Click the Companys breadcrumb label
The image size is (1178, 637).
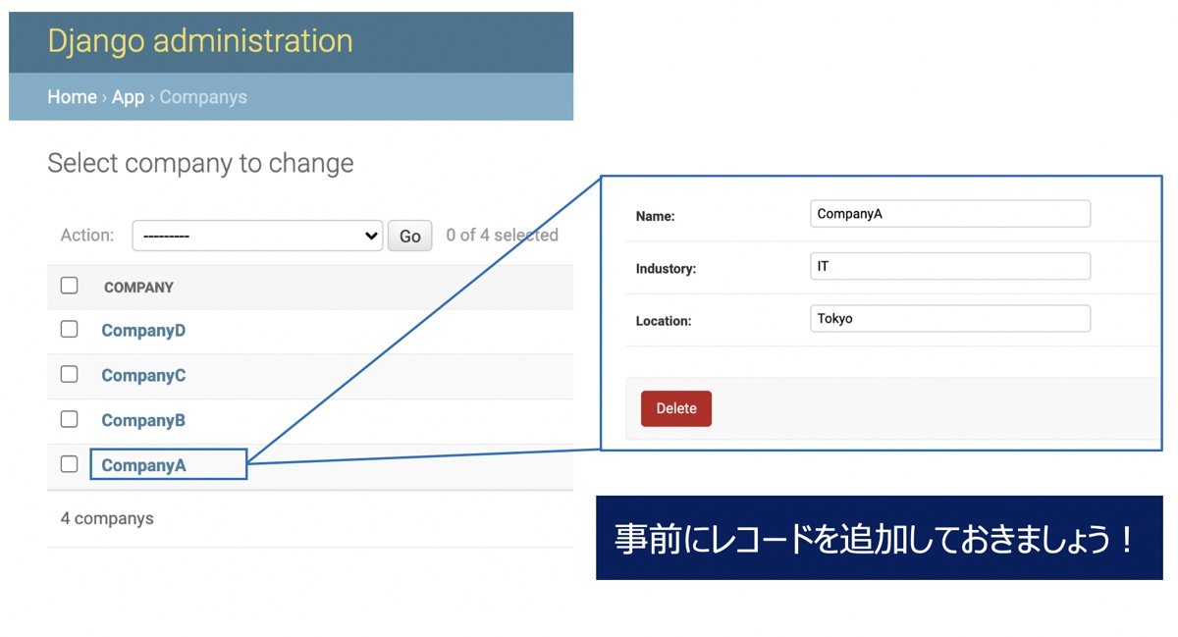[x=202, y=96]
